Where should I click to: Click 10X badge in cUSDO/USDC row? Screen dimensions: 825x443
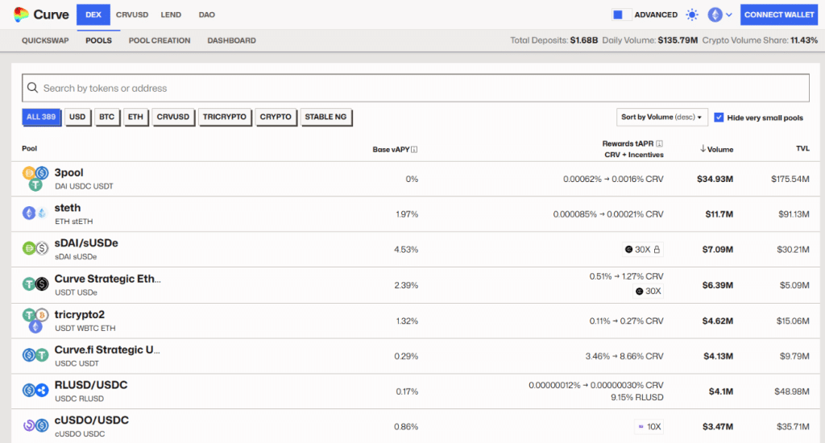[649, 427]
